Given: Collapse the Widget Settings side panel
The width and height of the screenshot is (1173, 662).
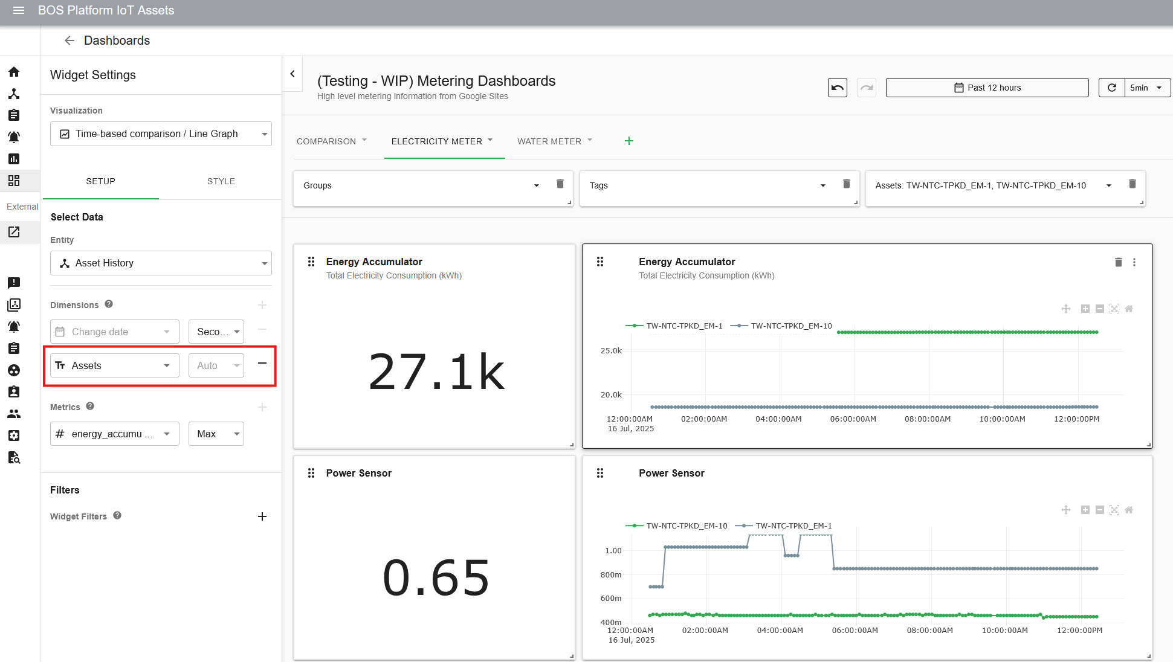Looking at the screenshot, I should point(292,74).
